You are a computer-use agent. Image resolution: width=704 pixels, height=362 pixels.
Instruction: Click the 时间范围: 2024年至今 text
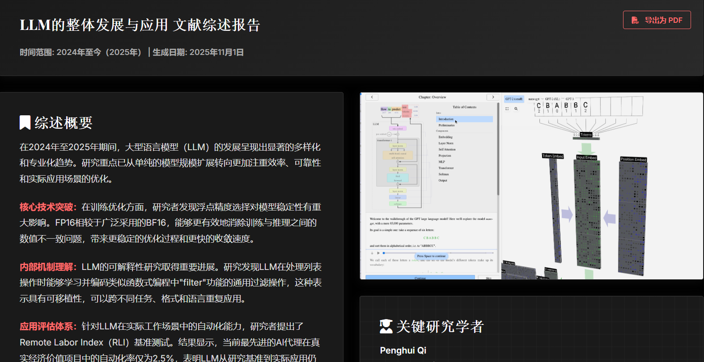click(81, 52)
